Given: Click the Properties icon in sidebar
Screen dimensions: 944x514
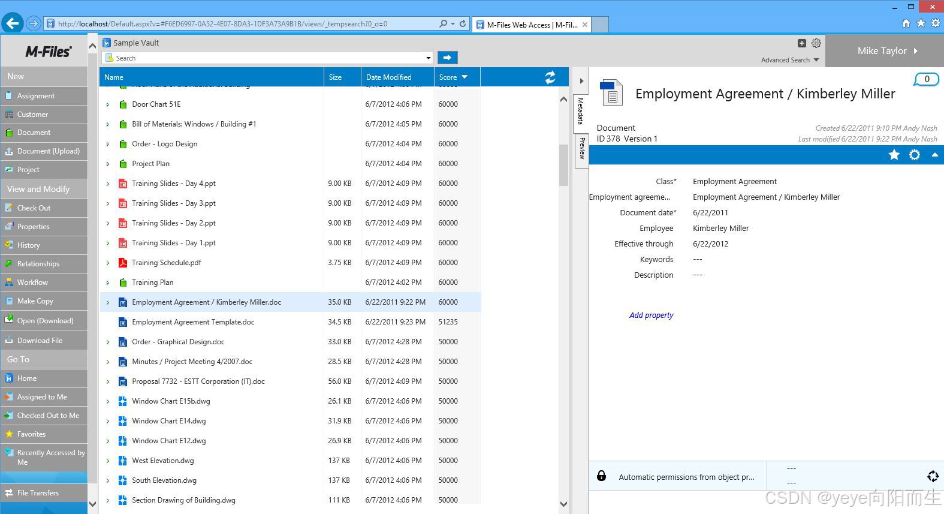Looking at the screenshot, I should click(9, 226).
